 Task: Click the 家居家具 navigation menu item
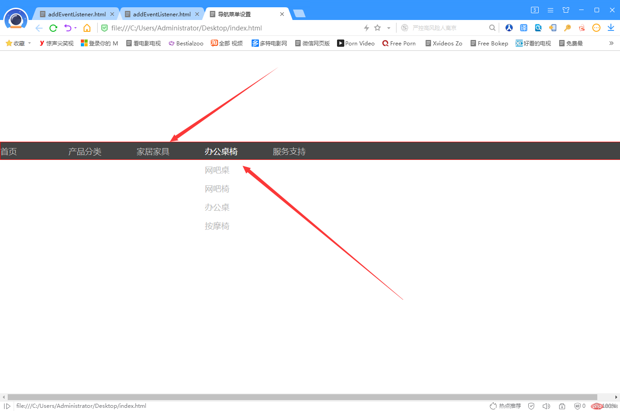pos(153,151)
